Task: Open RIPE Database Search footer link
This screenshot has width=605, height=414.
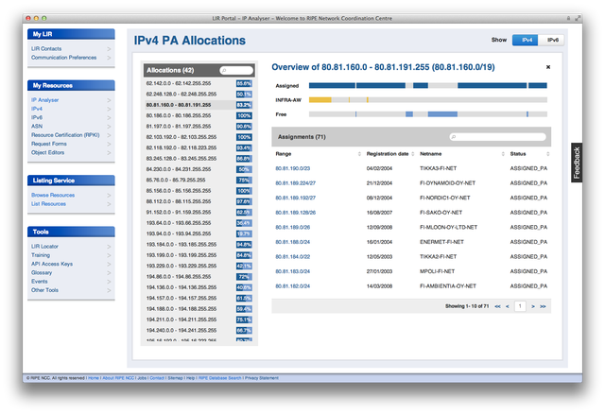Action: click(x=220, y=378)
